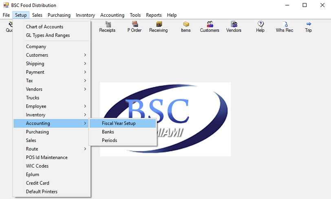331x199 pixels.
Task: Expand the Shipping submenu arrow
Action: (85, 63)
